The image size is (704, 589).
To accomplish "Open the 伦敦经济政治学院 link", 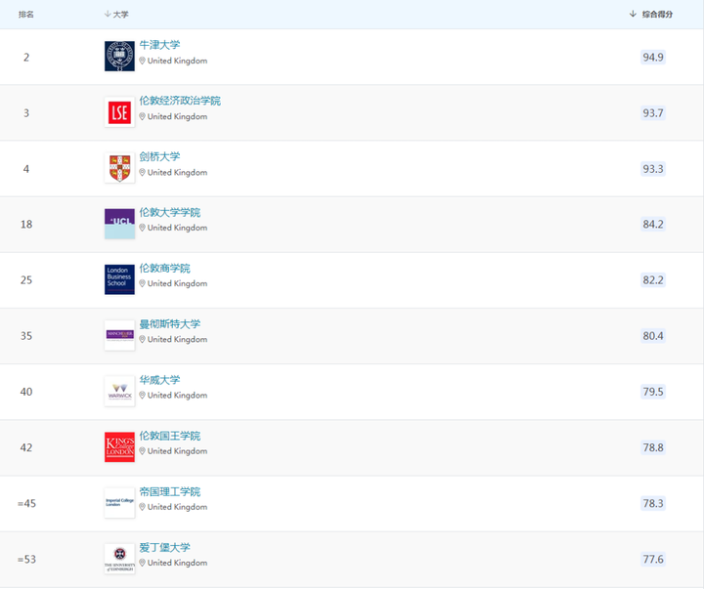I will [x=180, y=101].
